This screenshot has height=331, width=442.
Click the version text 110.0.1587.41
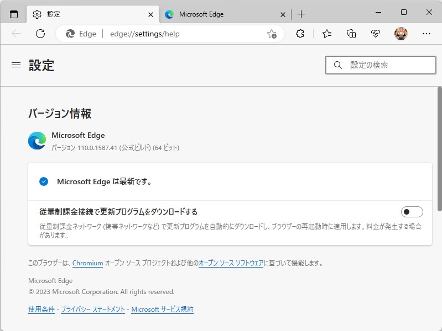click(x=97, y=148)
